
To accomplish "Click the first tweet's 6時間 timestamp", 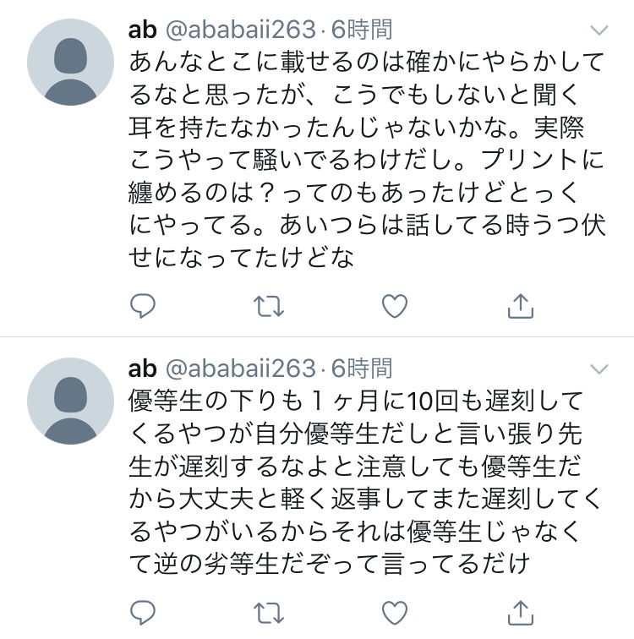I will coord(362,30).
